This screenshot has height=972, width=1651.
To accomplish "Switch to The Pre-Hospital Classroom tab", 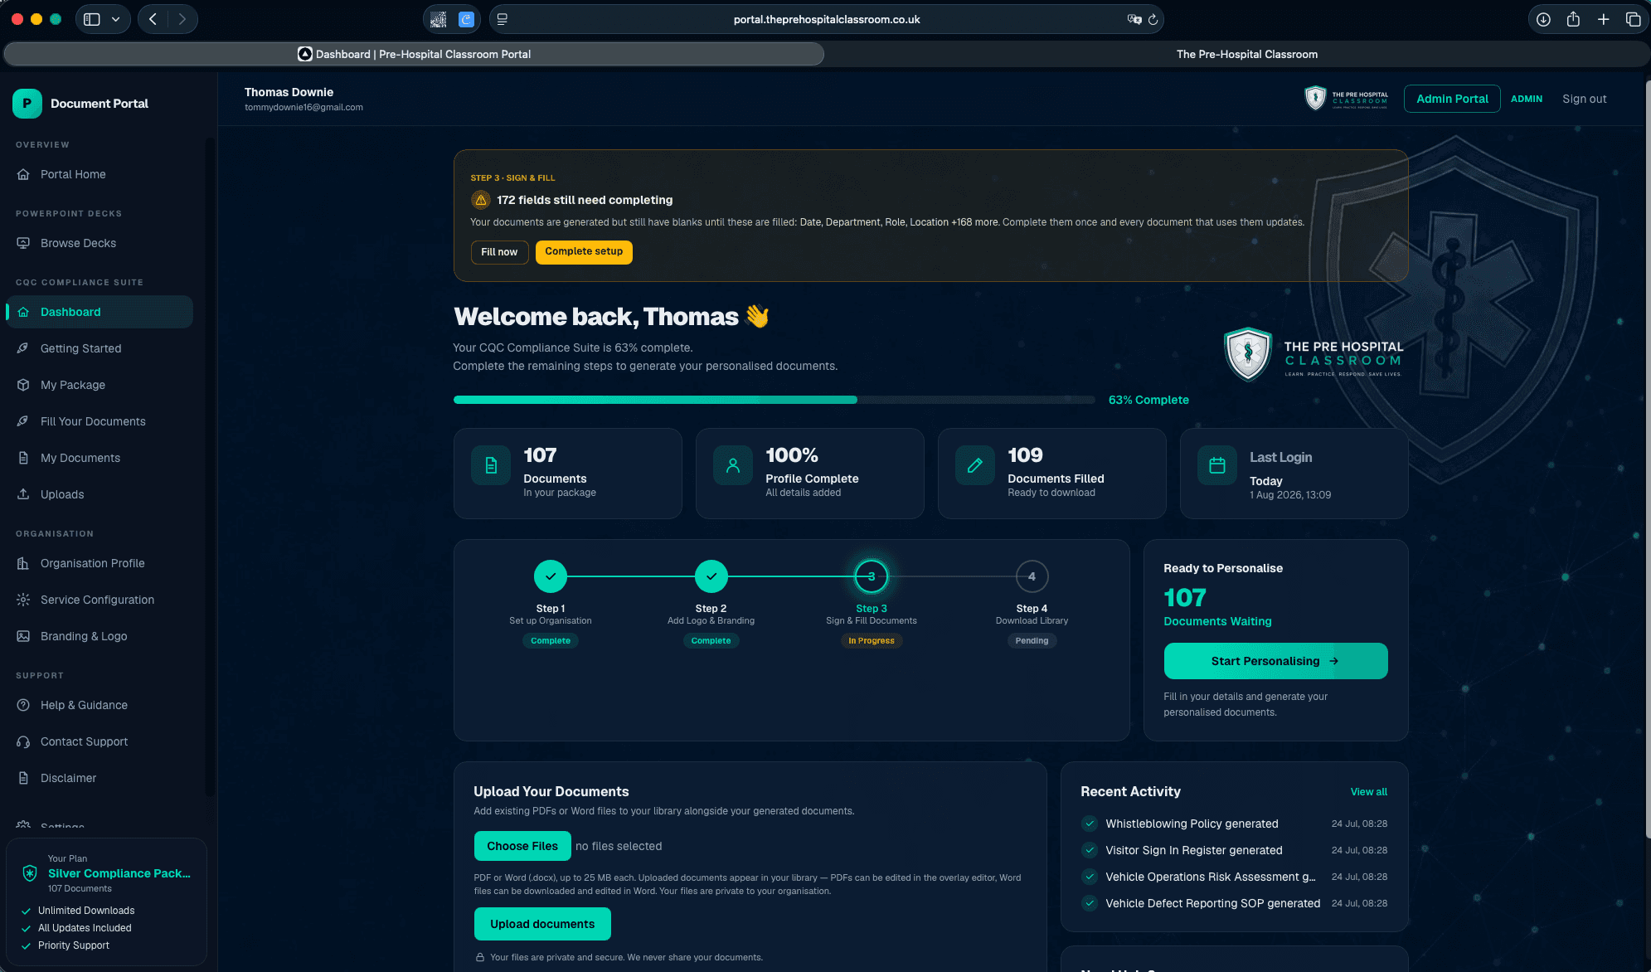I will tap(1246, 54).
